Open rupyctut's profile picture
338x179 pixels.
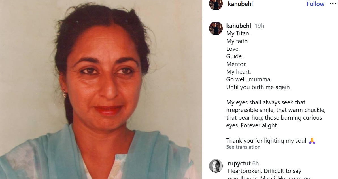216,166
